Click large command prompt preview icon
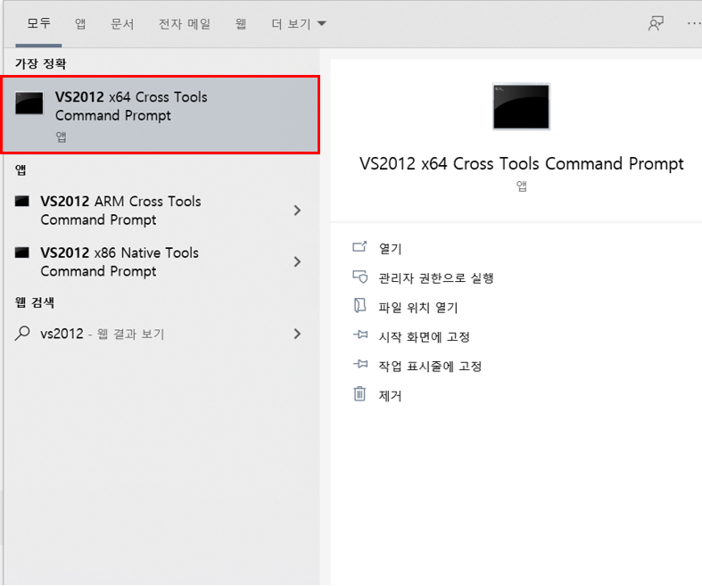This screenshot has width=702, height=586. click(x=521, y=106)
